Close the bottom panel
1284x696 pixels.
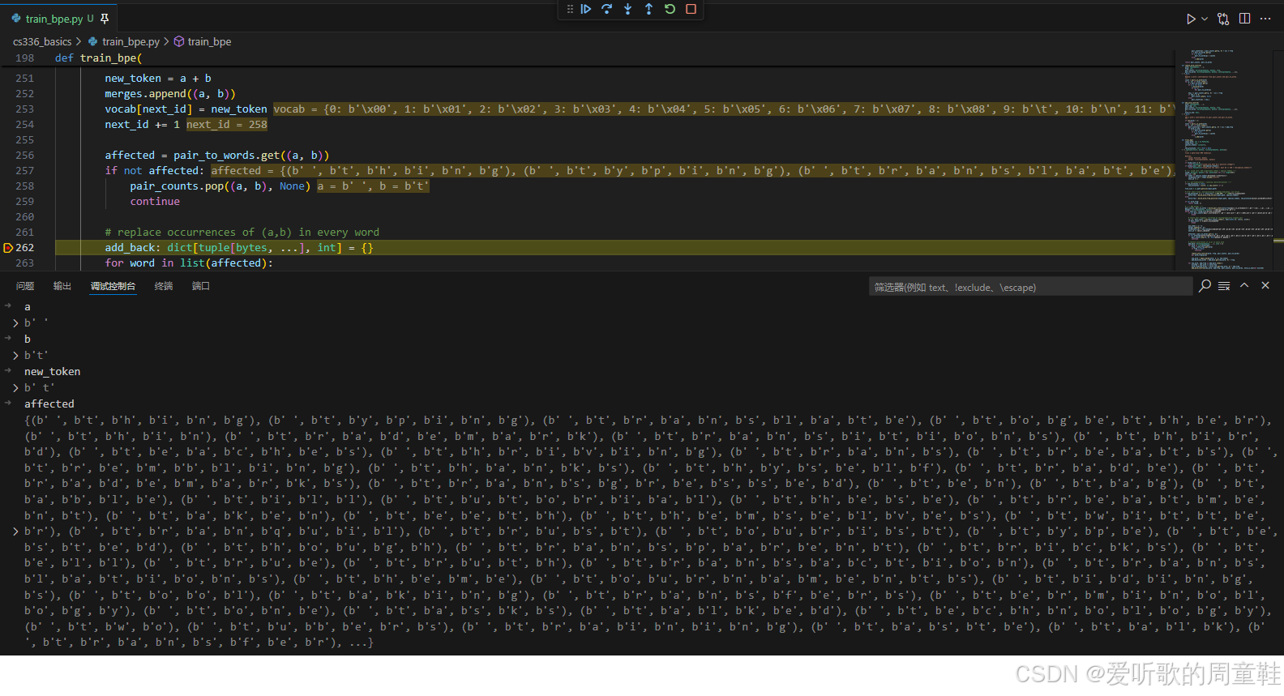point(1265,285)
